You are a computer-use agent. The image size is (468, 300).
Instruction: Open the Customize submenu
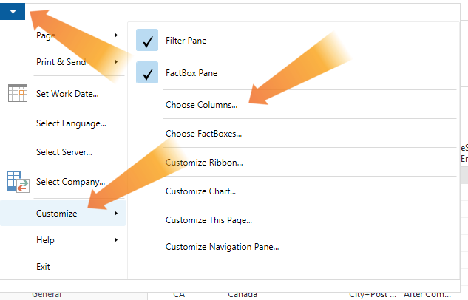(63, 214)
